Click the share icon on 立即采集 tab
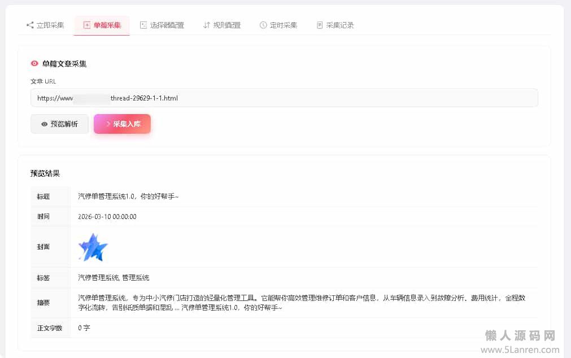This screenshot has height=358, width=571. click(30, 25)
